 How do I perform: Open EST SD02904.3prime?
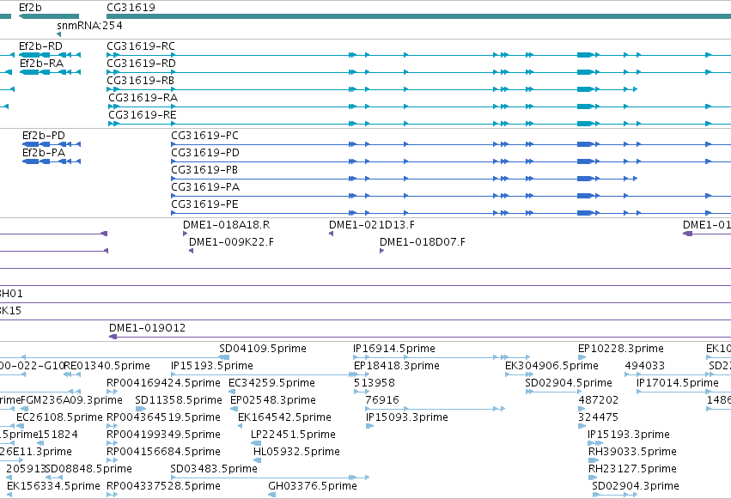(x=636, y=486)
